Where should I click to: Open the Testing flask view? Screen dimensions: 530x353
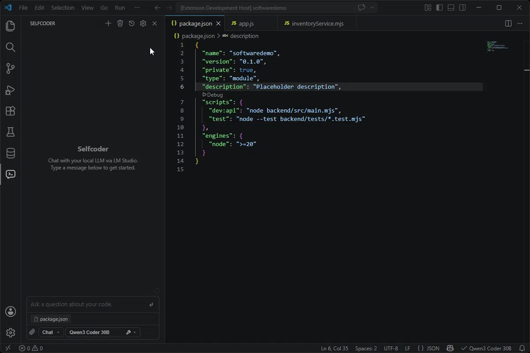10,132
